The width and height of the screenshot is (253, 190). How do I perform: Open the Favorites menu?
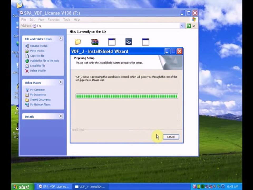coord(53,20)
